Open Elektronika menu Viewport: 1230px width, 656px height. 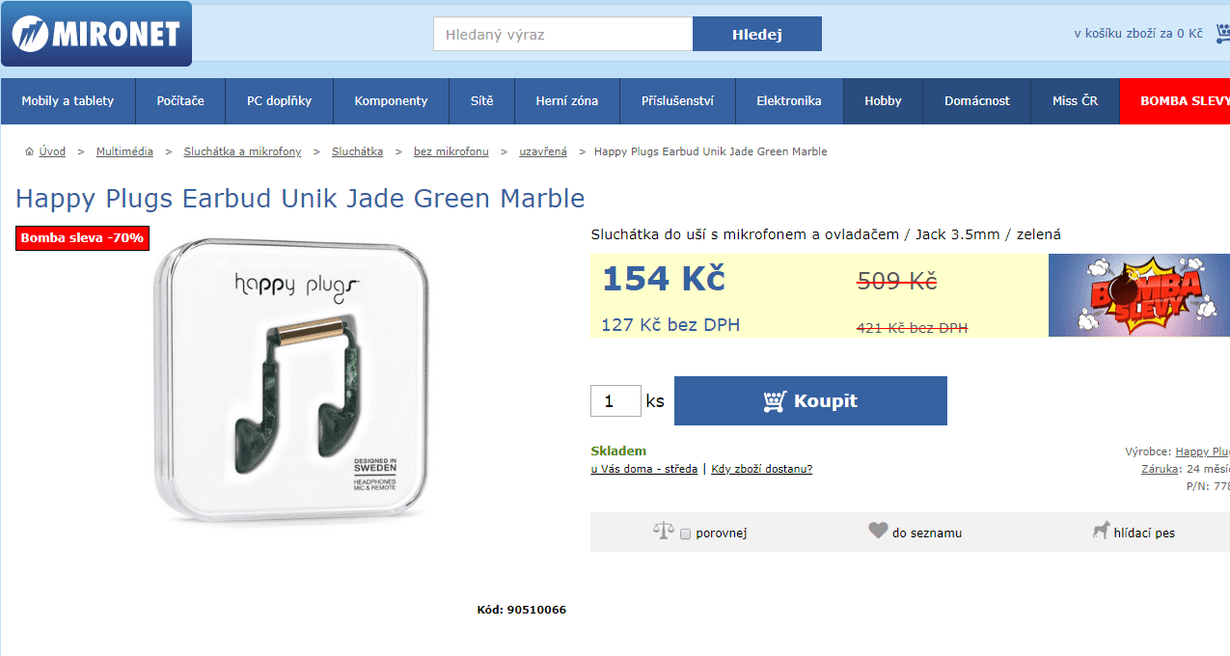[789, 101]
